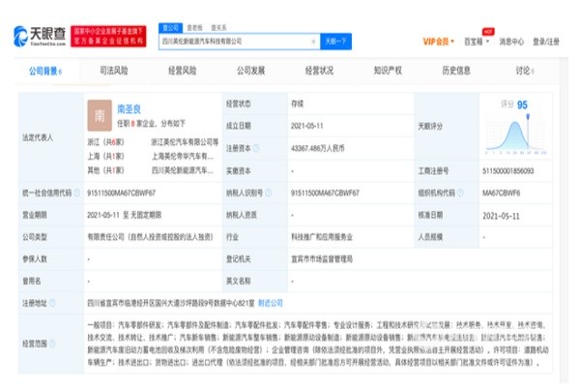Click the unified credit code 91511500MA67CBWF67
Viewport: 580px width, 387px height.
coord(122,193)
